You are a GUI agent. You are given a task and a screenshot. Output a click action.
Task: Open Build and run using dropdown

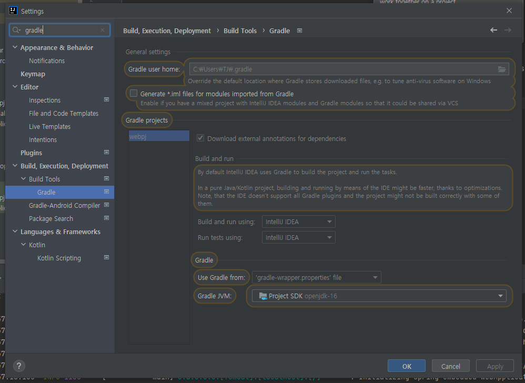coord(299,221)
